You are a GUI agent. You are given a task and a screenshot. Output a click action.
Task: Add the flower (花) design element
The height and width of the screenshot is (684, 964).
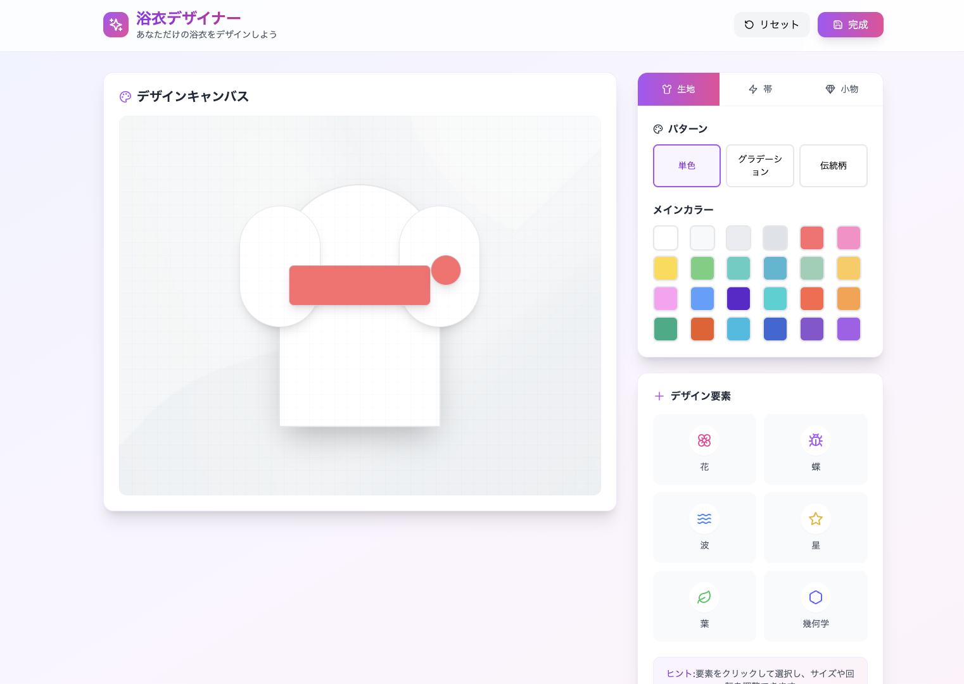point(704,449)
